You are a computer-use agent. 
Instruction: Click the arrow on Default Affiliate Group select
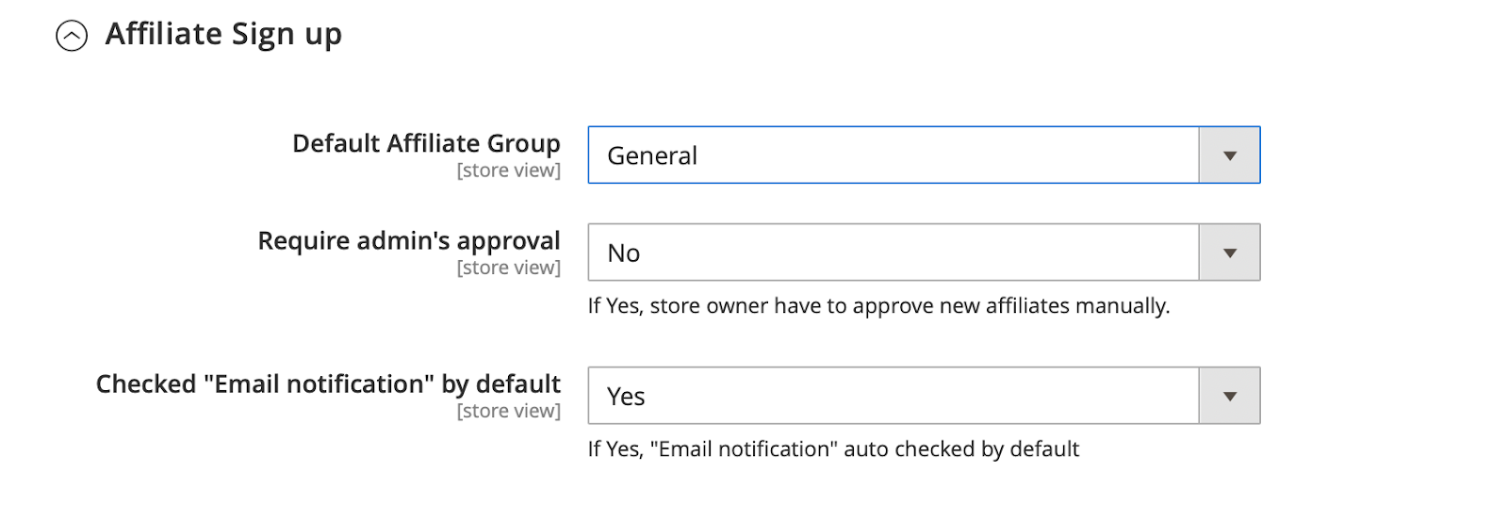point(1229,155)
